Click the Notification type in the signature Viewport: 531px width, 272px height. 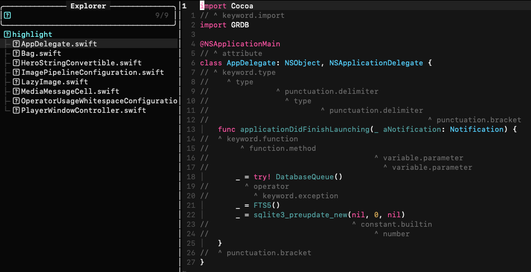pos(476,130)
